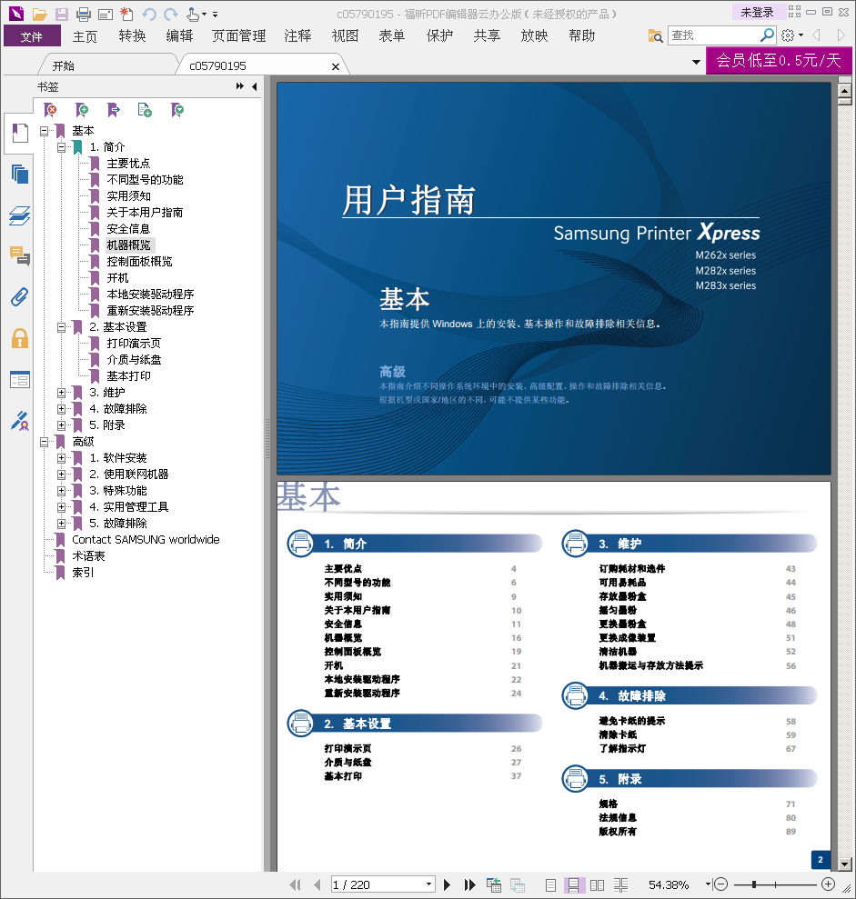The image size is (856, 899).
Task: Switch to the 开始 document tab
Action: (63, 66)
